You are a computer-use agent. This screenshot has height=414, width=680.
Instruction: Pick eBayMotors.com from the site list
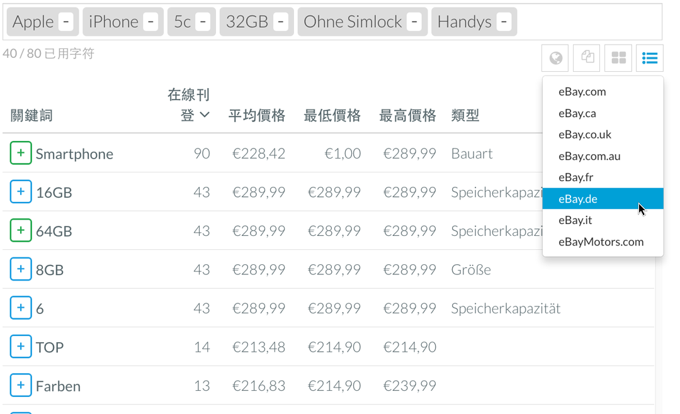point(603,242)
